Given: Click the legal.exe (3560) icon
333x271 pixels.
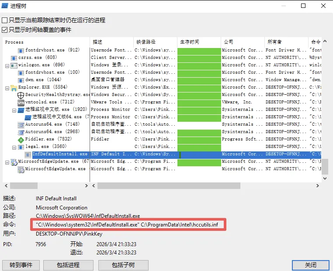Looking at the screenshot, I should pyautogui.click(x=21, y=147).
